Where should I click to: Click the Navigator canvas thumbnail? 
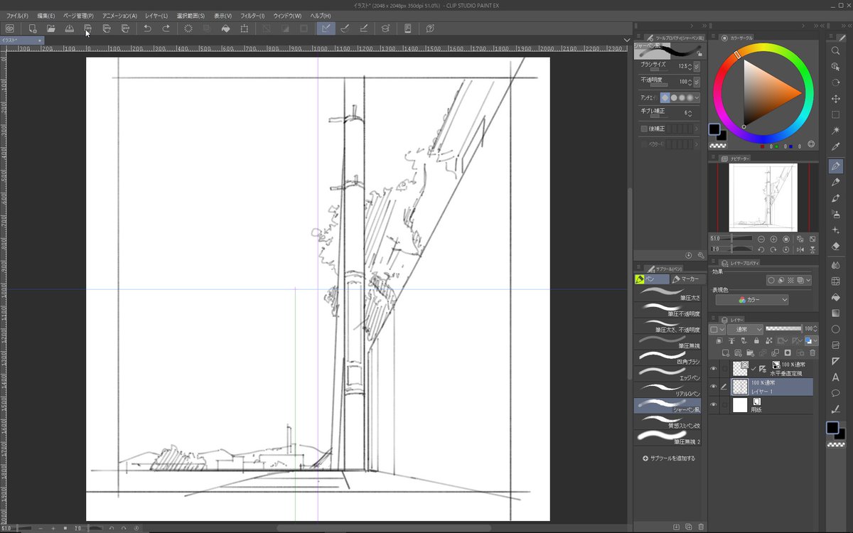(x=763, y=196)
